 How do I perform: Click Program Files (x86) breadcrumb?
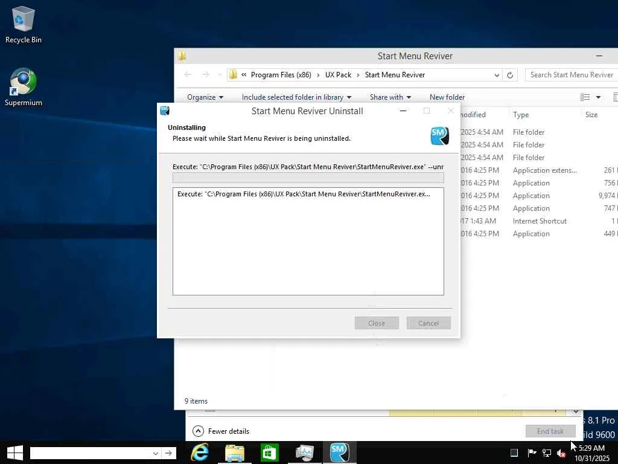tap(281, 75)
